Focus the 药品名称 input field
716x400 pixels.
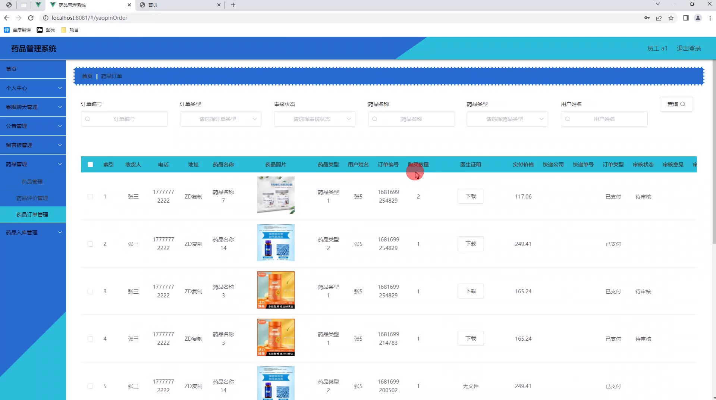(x=411, y=119)
